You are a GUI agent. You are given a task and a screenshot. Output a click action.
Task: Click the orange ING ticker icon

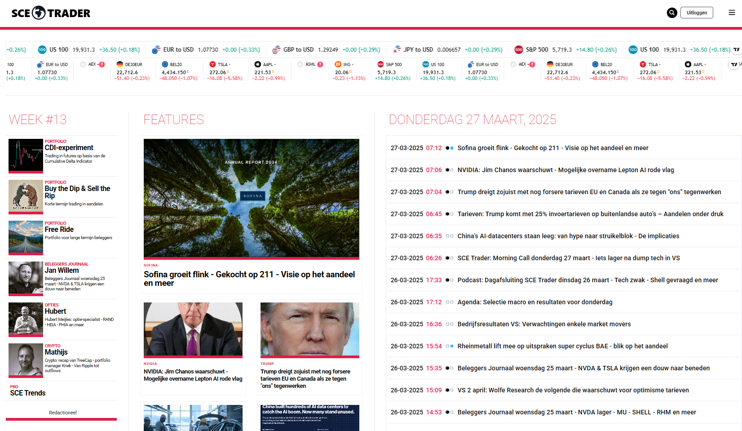click(338, 64)
